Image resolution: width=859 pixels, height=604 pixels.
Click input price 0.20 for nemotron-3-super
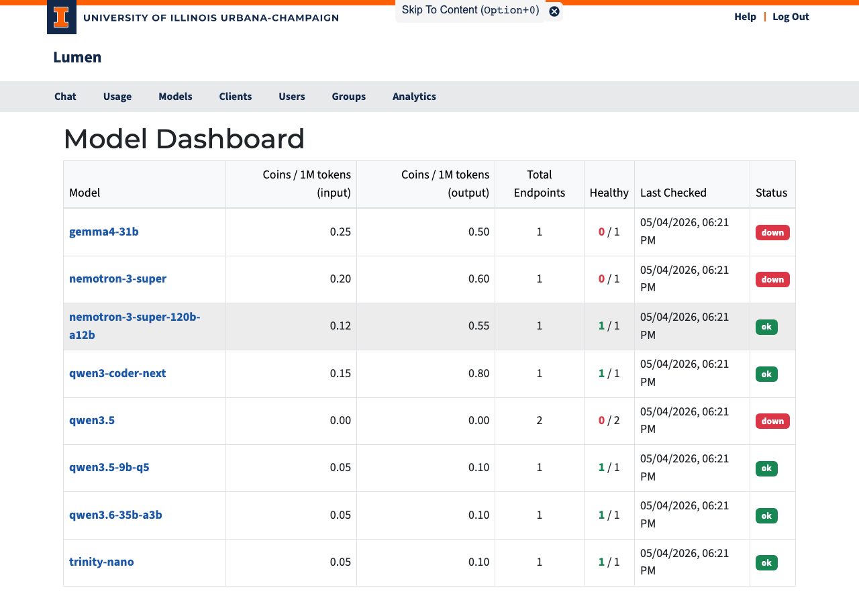pyautogui.click(x=340, y=279)
